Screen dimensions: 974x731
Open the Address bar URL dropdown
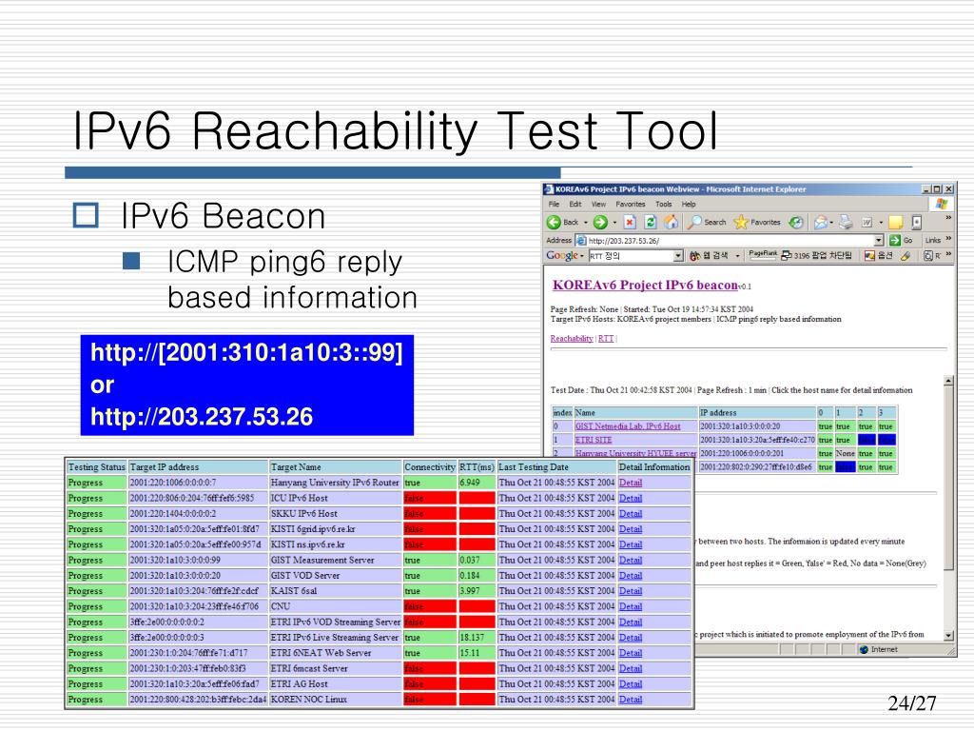[878, 241]
